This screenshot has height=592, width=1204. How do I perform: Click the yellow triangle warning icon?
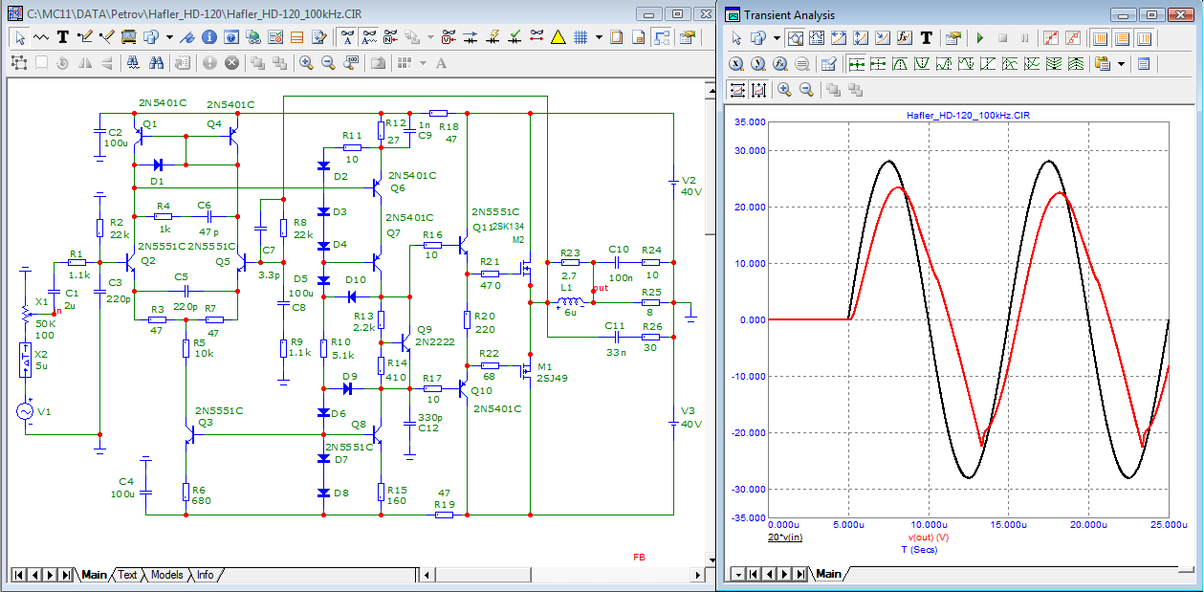point(558,37)
